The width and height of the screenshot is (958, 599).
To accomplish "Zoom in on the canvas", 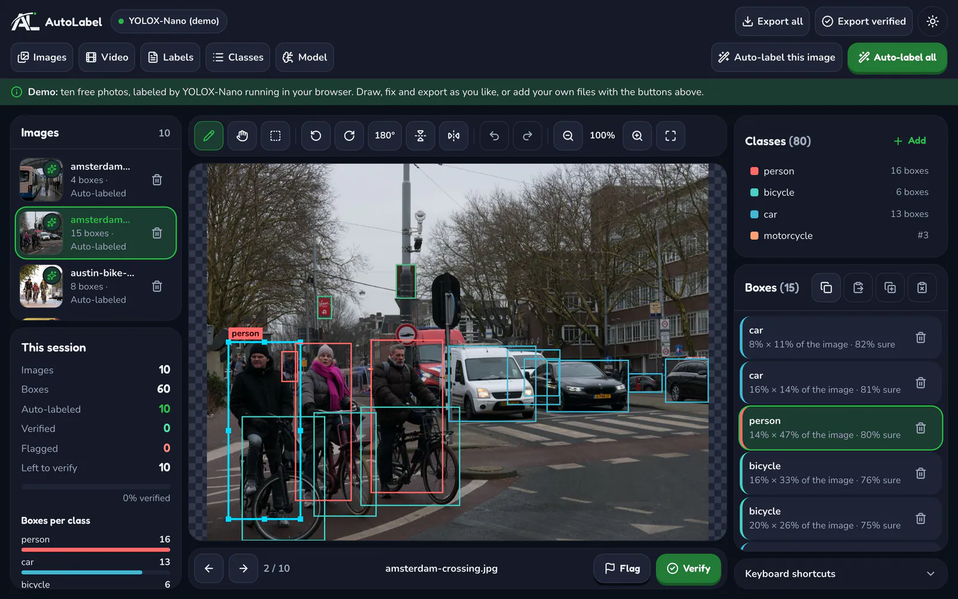I will tap(638, 136).
